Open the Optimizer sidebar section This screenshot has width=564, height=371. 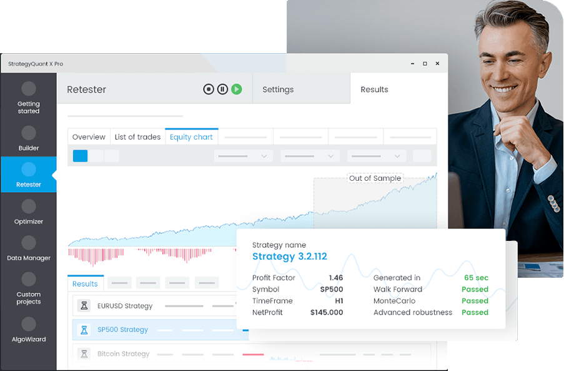[29, 212]
